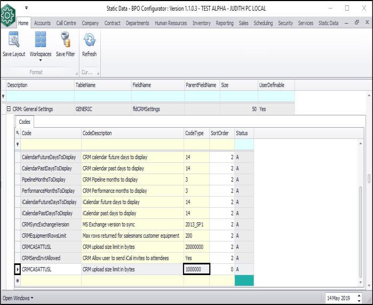Click the search icon in the Codes grid header
Screen dimensions: 373x305
18,133
